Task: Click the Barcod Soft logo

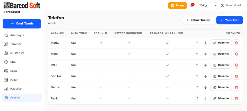Action: pyautogui.click(x=22, y=5)
